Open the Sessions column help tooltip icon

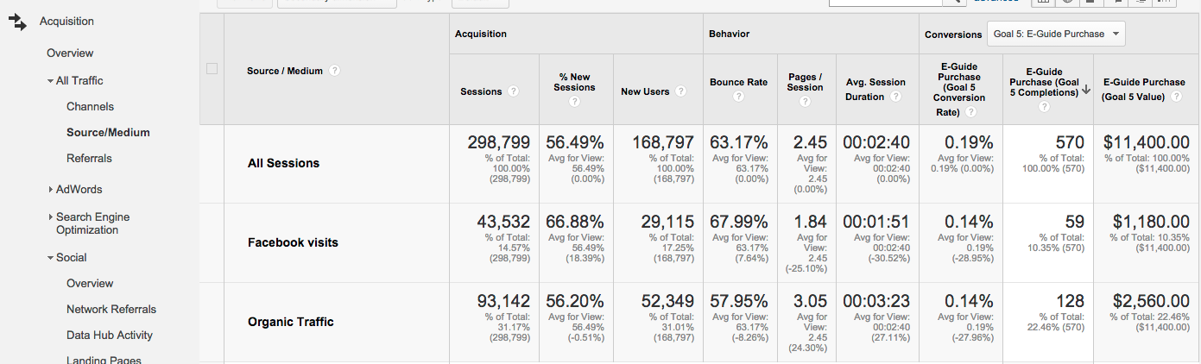(x=514, y=91)
